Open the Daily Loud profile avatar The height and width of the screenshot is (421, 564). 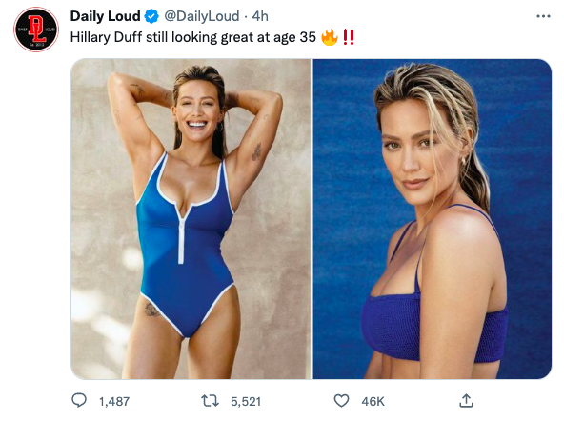[x=36, y=30]
